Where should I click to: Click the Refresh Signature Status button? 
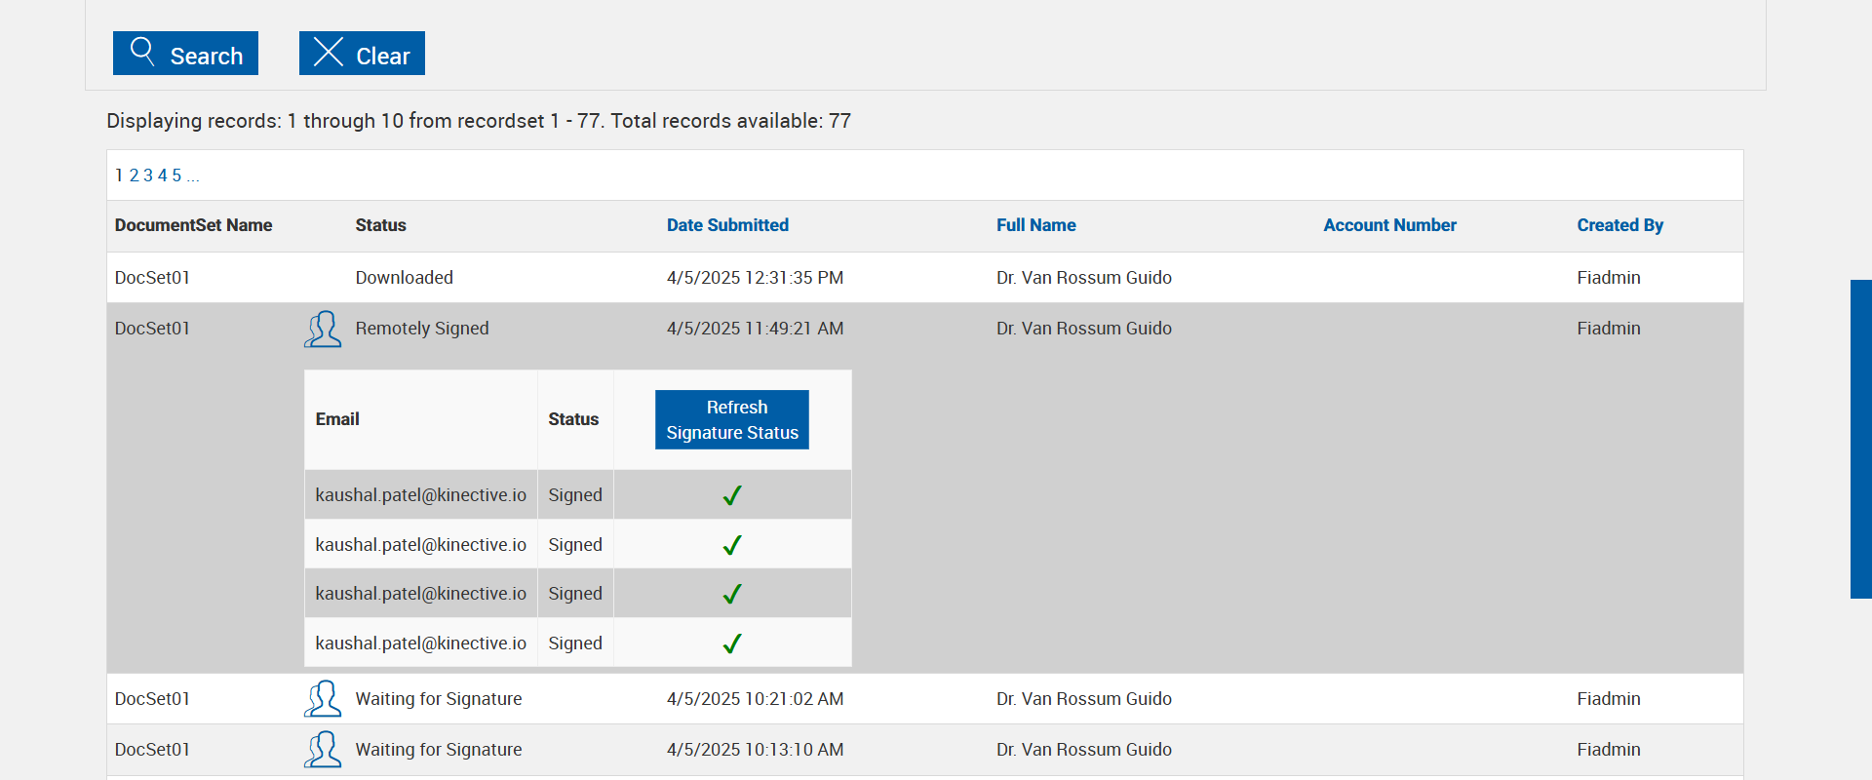tap(731, 419)
